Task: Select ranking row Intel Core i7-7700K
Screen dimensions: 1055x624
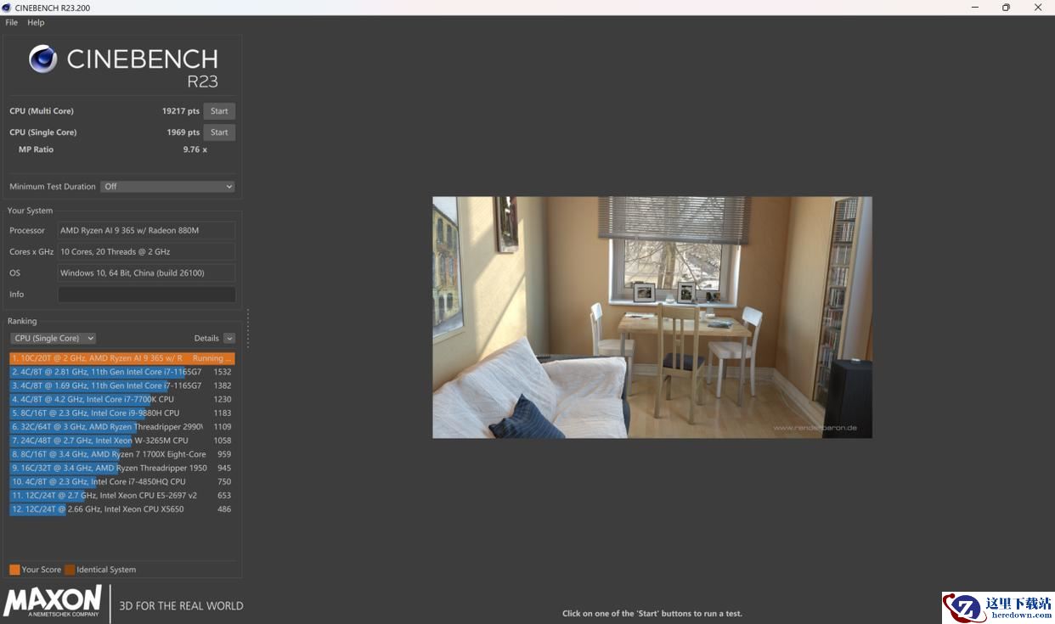Action: pyautogui.click(x=121, y=399)
